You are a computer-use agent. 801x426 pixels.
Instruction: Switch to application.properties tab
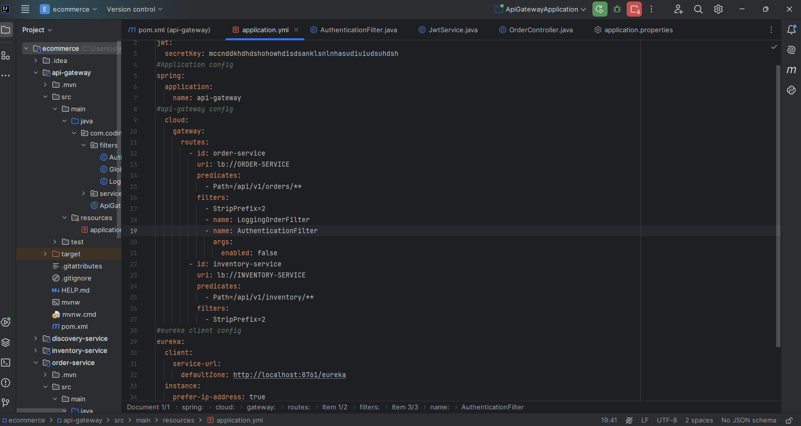click(x=634, y=30)
